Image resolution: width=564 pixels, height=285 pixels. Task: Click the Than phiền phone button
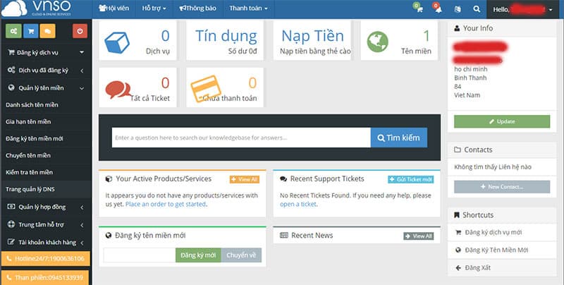(45, 277)
